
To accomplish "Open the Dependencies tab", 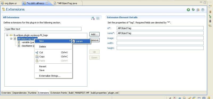I will click(x=19, y=93).
